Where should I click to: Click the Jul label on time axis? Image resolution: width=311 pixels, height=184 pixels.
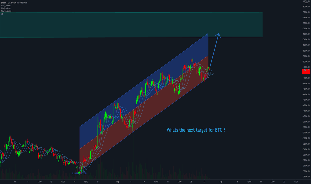(x=14, y=182)
